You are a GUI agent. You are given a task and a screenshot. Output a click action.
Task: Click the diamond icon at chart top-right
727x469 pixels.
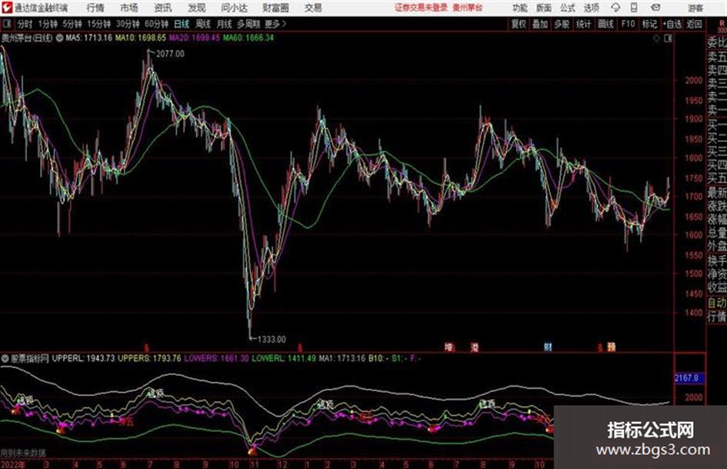pyautogui.click(x=656, y=39)
